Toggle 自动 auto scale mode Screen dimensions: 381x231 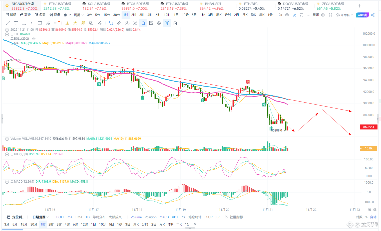(x=373, y=217)
